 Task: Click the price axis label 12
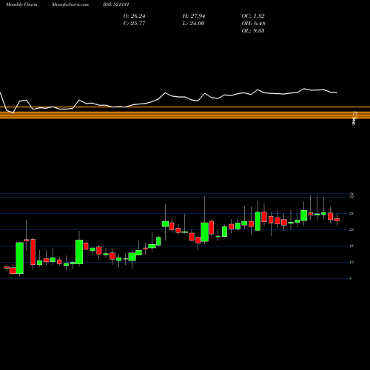click(x=351, y=262)
